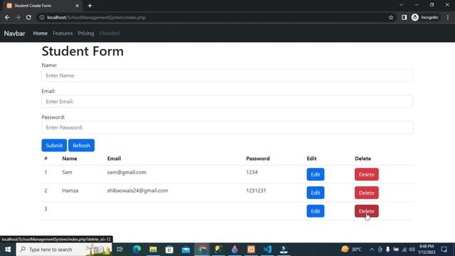The height and width of the screenshot is (256, 455).
Task: Select the shibaowais24@gmail.com cell
Action: [137, 191]
